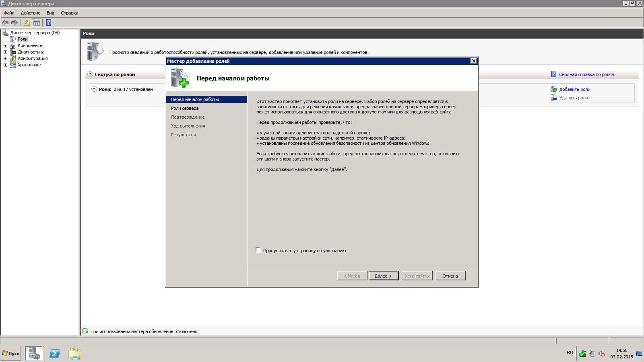644x362 pixels.
Task: Click the green tray notification icon
Action: point(582,354)
